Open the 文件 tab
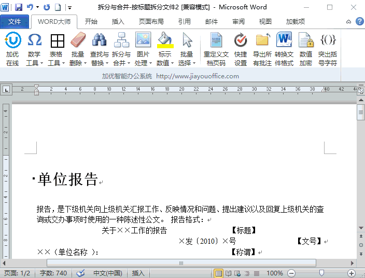The width and height of the screenshot is (365, 278). coord(15,22)
